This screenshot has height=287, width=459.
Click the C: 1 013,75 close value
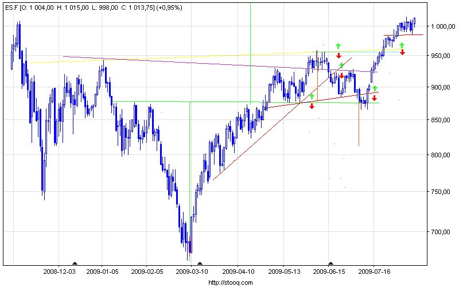(x=137, y=8)
